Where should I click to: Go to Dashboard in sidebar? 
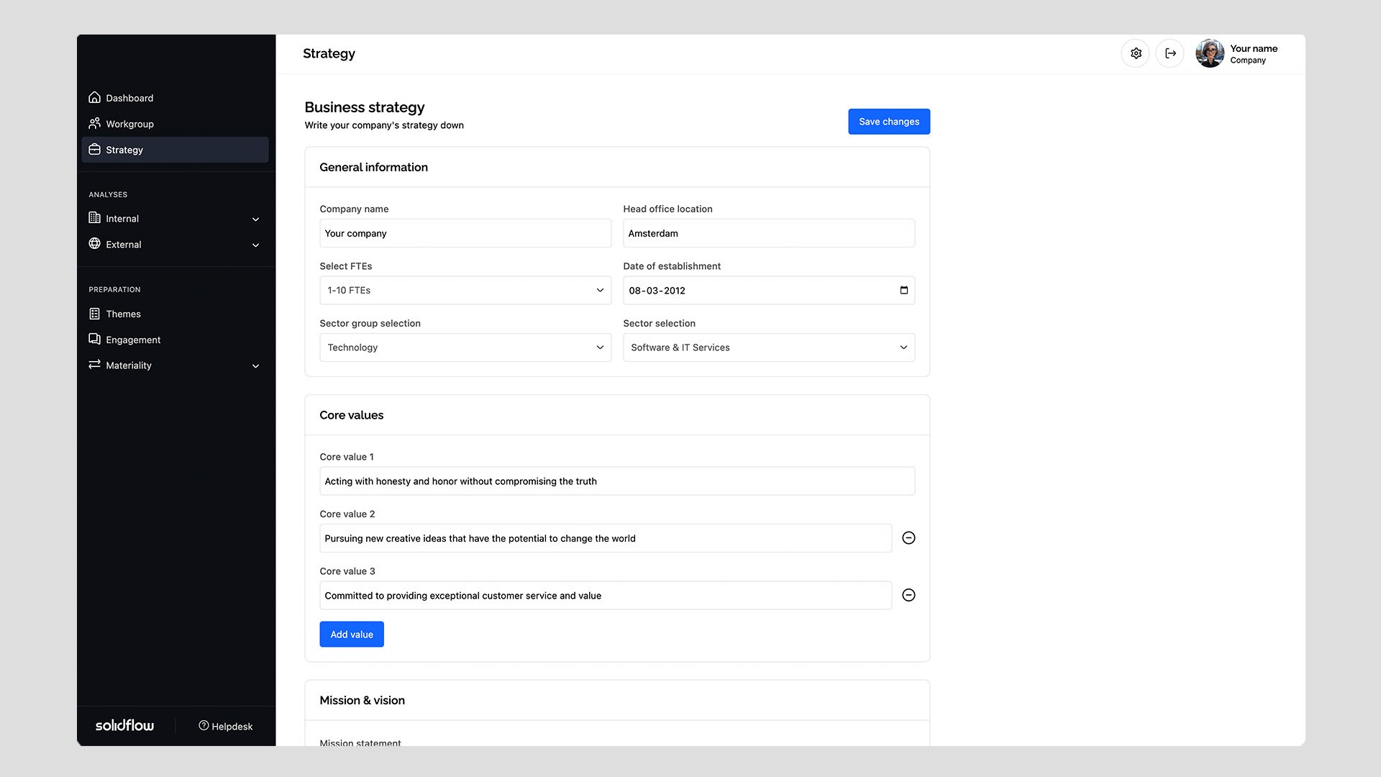click(x=129, y=98)
